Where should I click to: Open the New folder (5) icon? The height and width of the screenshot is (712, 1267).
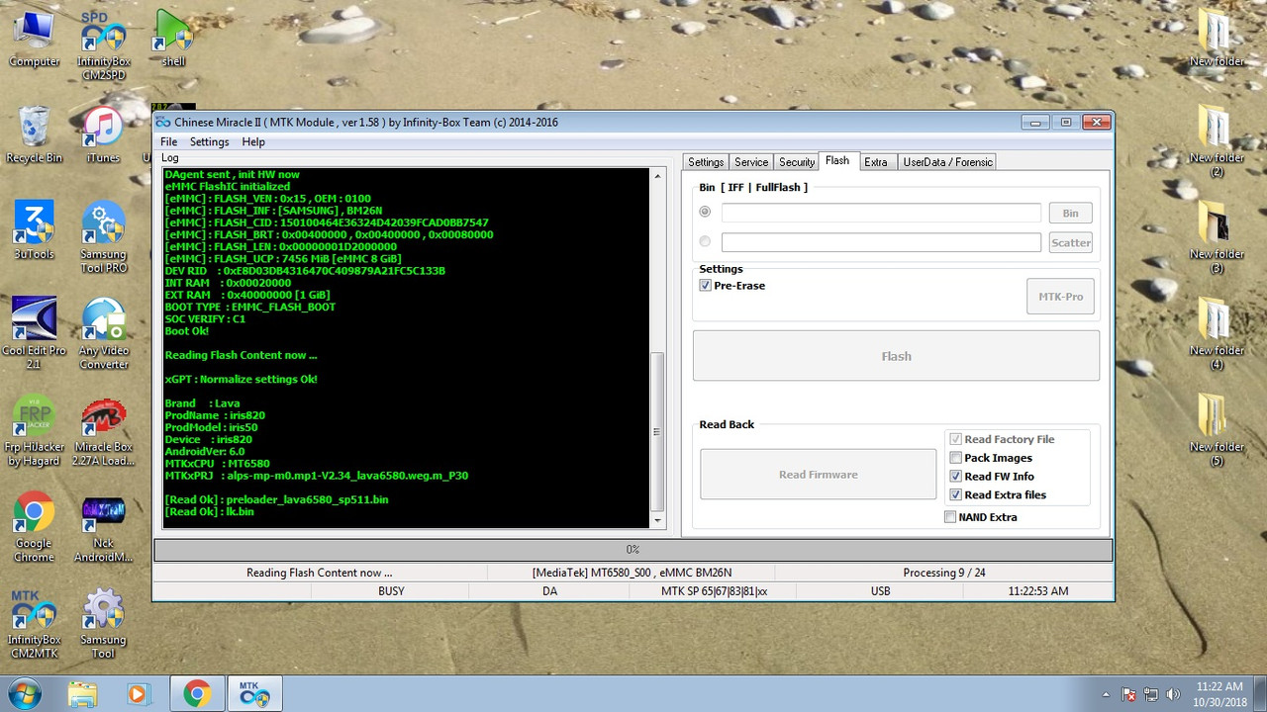coord(1217,430)
